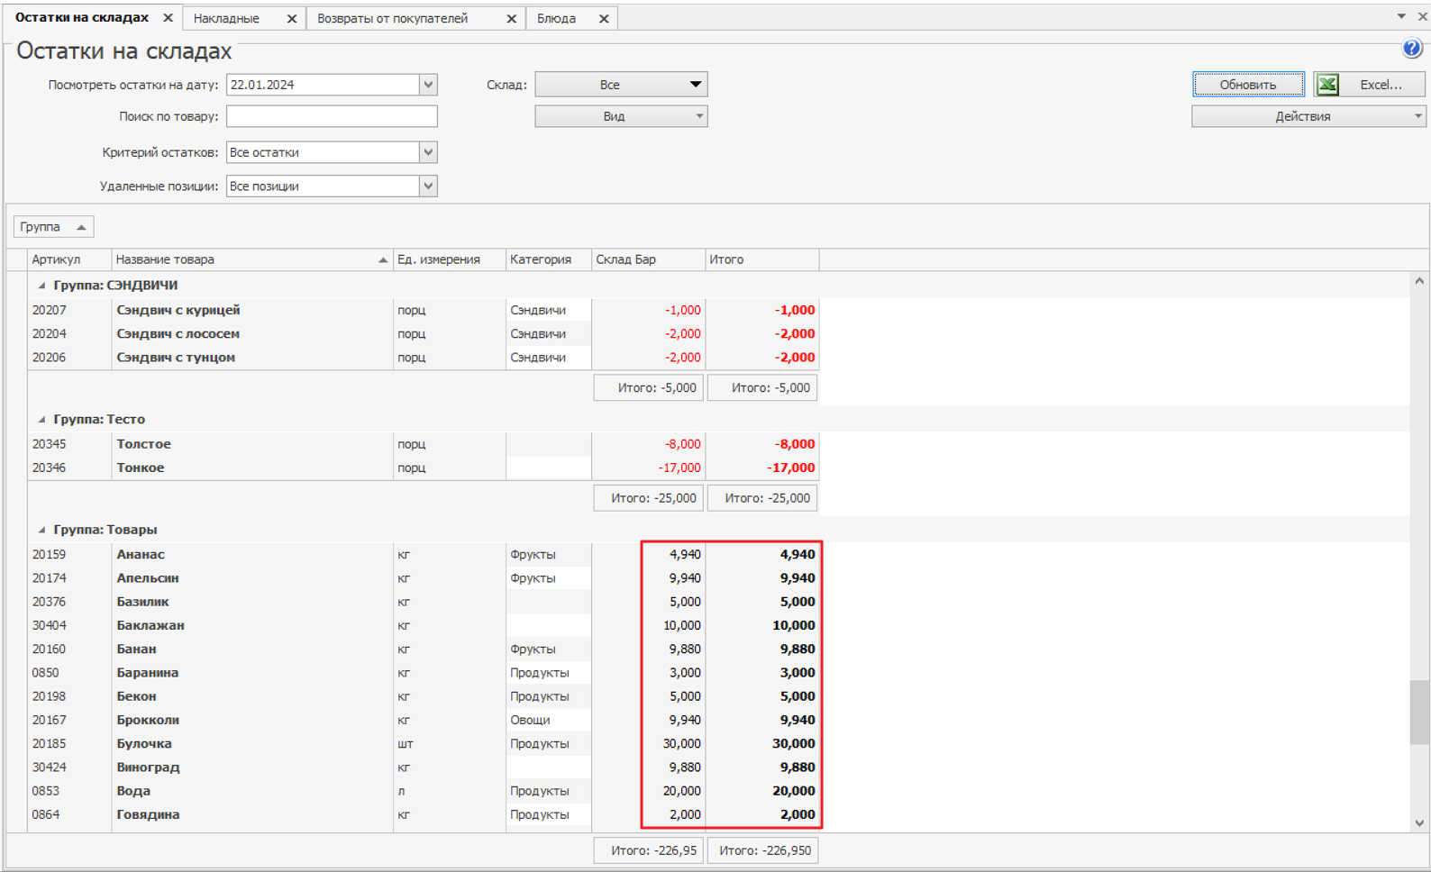Collapse the СЭНДВИЧИ group
The image size is (1431, 872).
(41, 286)
